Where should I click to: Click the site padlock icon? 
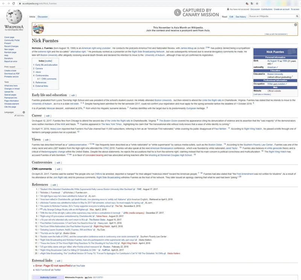(x=20, y=3)
